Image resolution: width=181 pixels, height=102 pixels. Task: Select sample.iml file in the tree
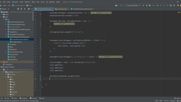click(9, 65)
